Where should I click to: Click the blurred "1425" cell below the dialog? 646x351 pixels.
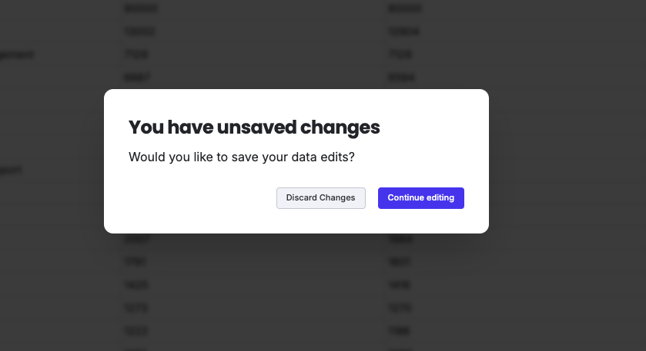click(136, 285)
